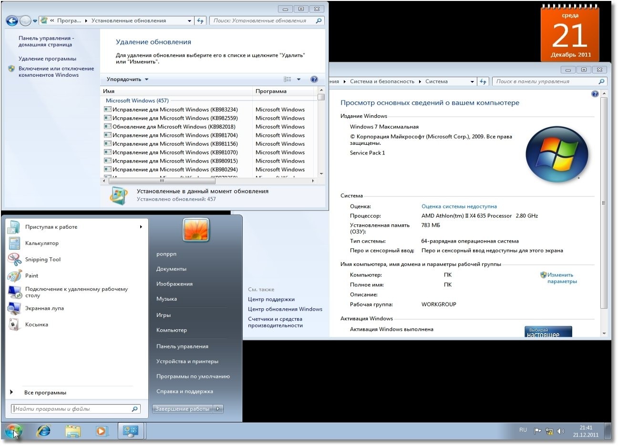Click the RU language indicator
Viewport: 618px width, 446px height.
click(x=523, y=430)
